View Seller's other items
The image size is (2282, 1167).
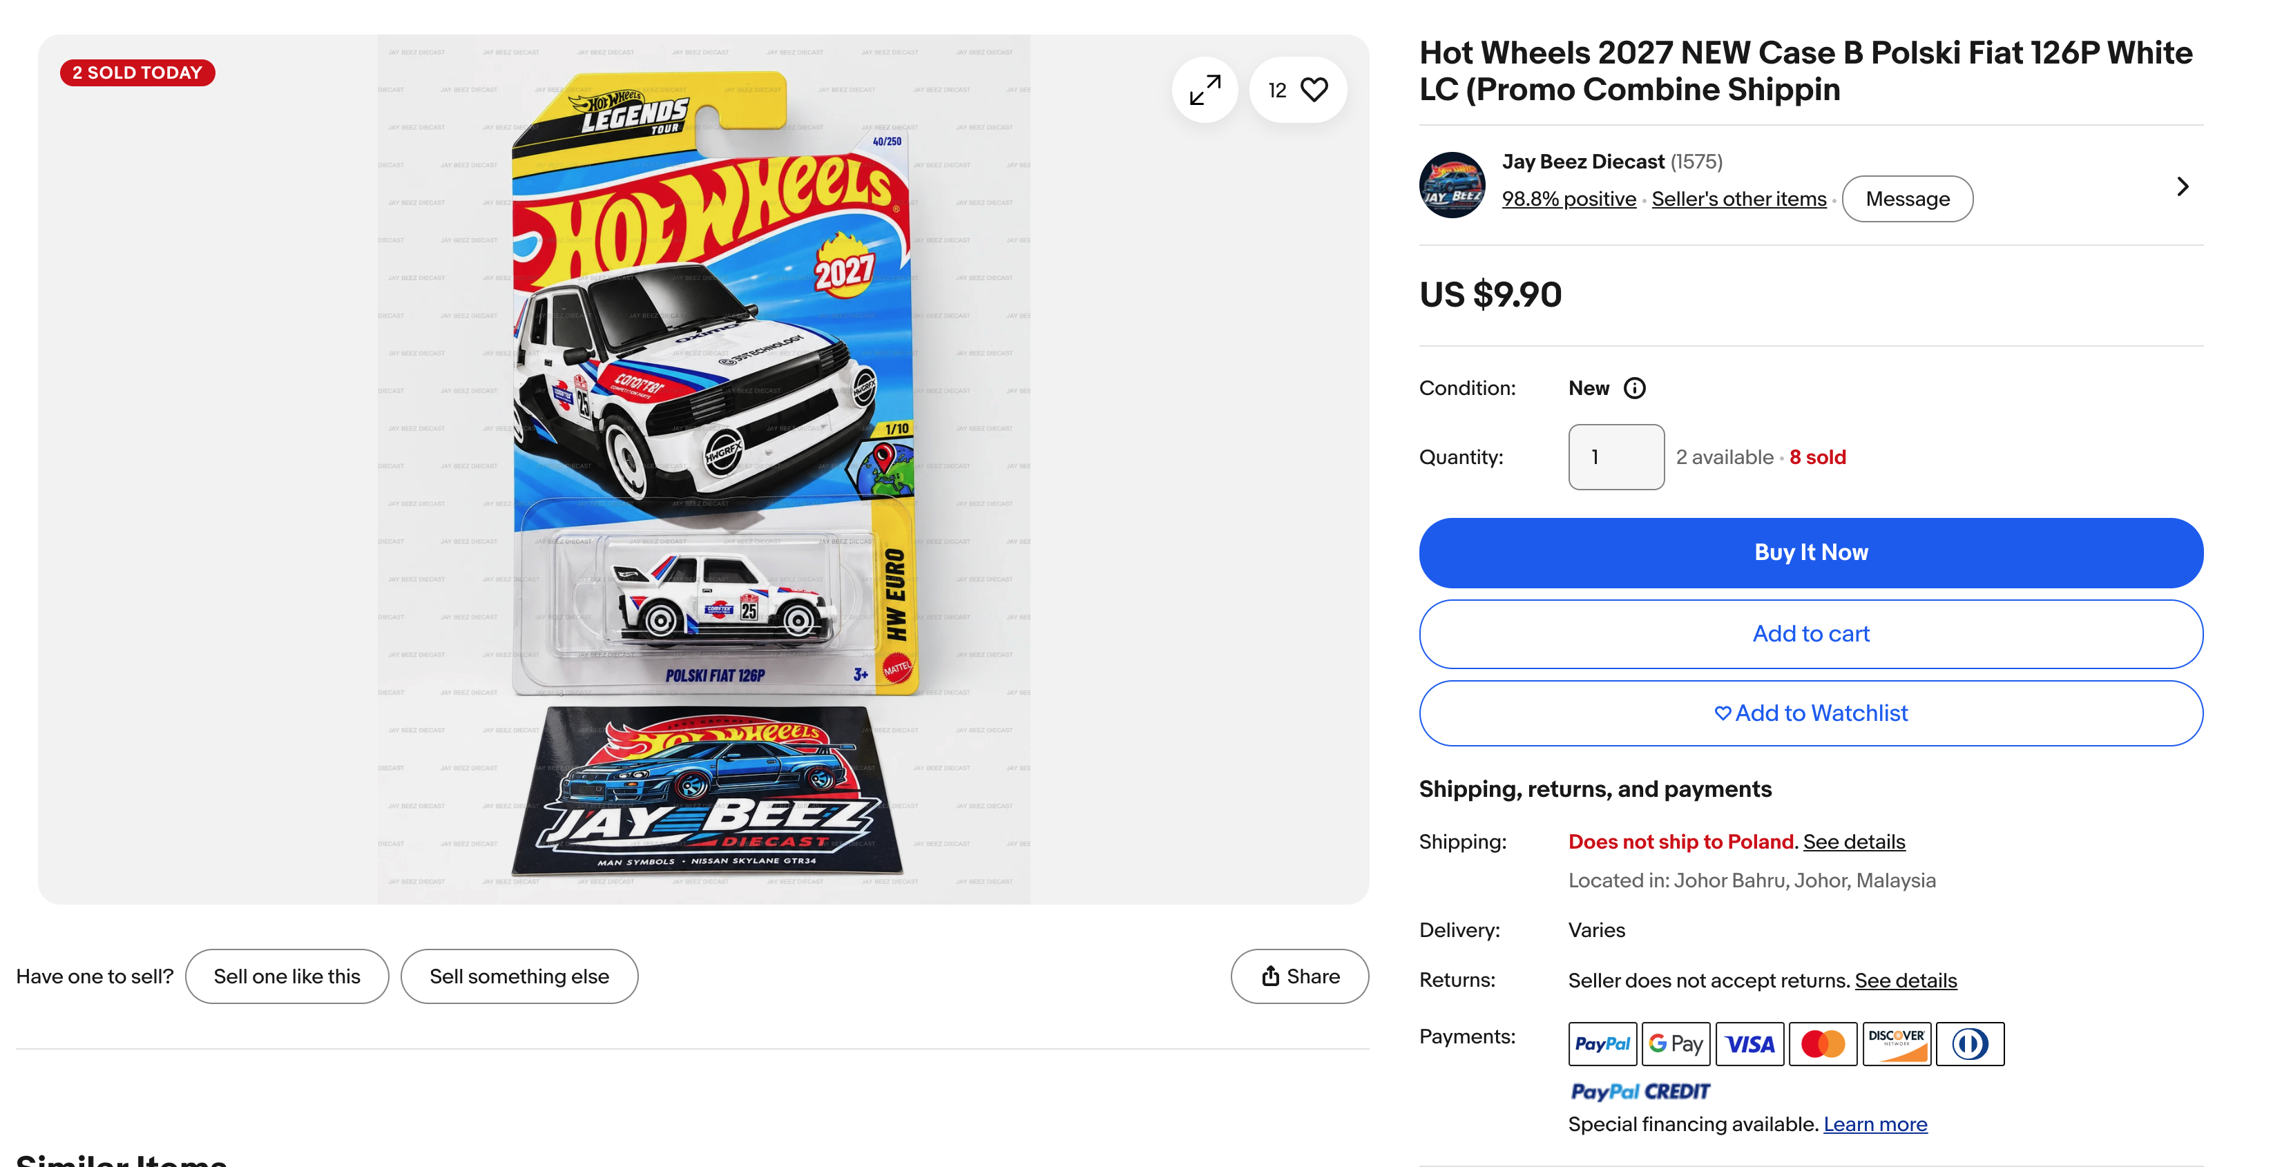[x=1738, y=200]
